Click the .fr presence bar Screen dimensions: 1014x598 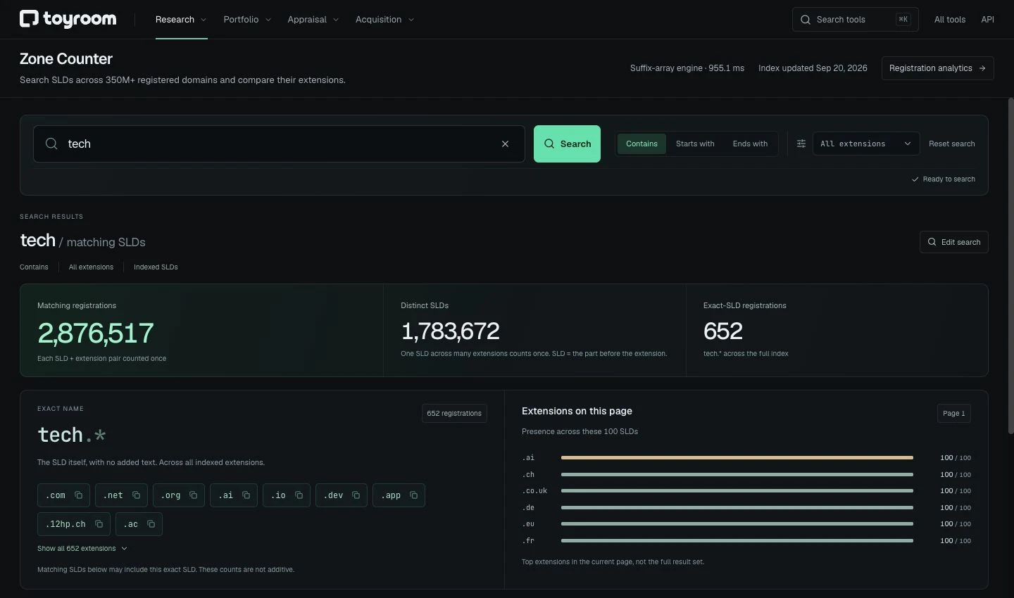point(737,541)
